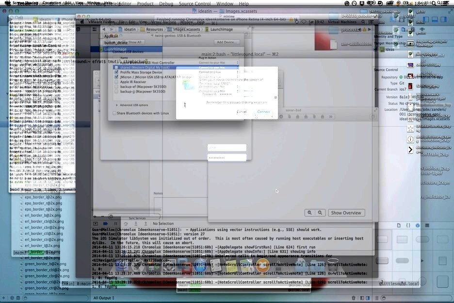
Task: Pause program execution in the debug bar
Action: [115, 223]
